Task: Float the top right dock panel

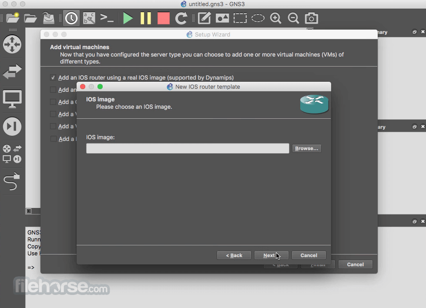Action: [415, 32]
